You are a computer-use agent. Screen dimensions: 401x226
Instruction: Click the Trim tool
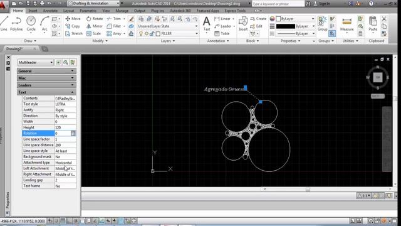(x=114, y=19)
